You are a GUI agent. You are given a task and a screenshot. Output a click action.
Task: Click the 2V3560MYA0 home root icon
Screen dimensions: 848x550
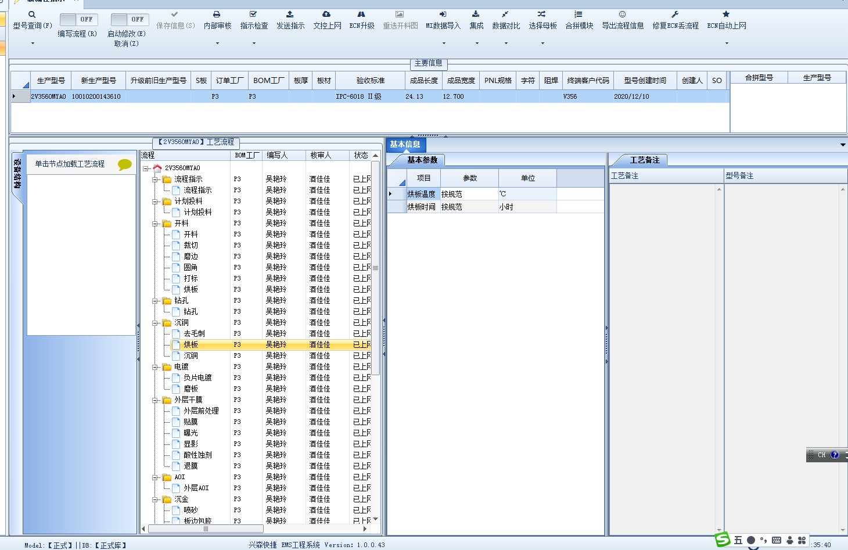157,168
